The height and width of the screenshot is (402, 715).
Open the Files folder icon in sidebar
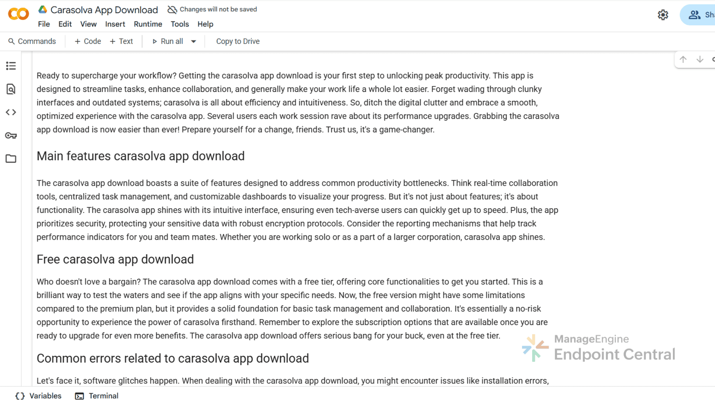point(11,159)
